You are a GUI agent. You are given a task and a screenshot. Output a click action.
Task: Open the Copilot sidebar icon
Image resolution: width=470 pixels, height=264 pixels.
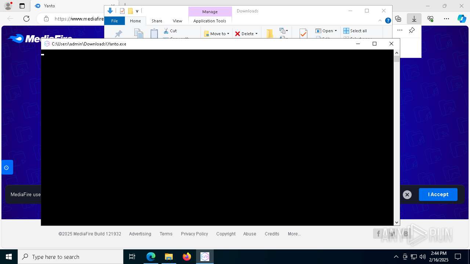(462, 19)
